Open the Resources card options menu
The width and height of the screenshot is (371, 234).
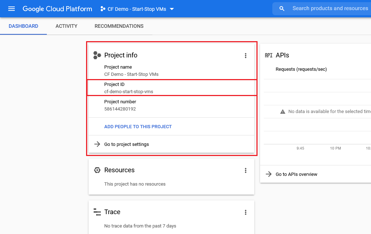pyautogui.click(x=246, y=170)
